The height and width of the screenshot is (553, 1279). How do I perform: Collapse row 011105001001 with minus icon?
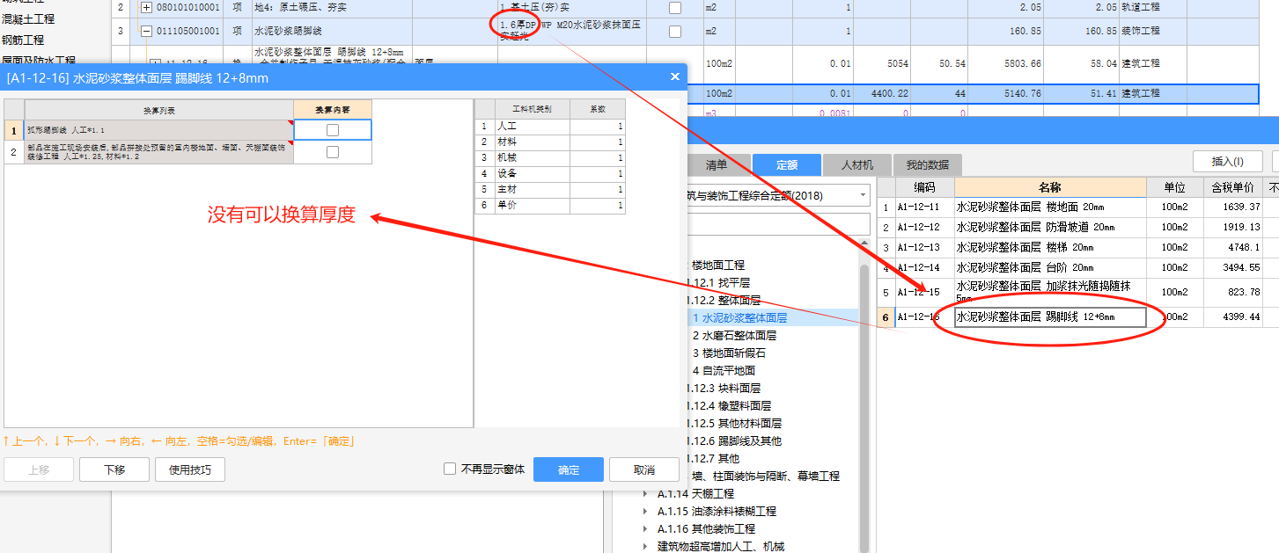click(146, 32)
